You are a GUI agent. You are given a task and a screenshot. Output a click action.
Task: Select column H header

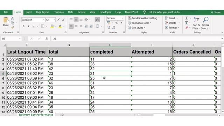[x=110, y=45]
